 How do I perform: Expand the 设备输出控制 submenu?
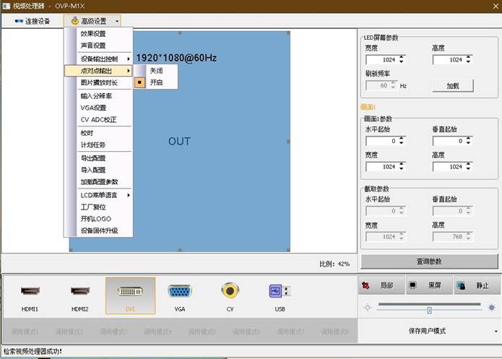pyautogui.click(x=98, y=59)
